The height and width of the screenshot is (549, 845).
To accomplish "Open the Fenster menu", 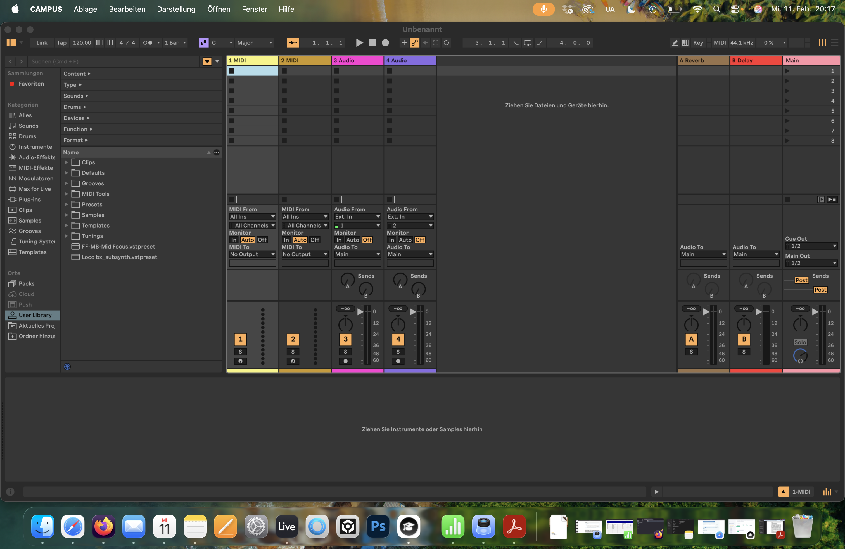I will pos(254,9).
